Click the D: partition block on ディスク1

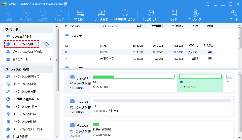[x=200, y=83]
